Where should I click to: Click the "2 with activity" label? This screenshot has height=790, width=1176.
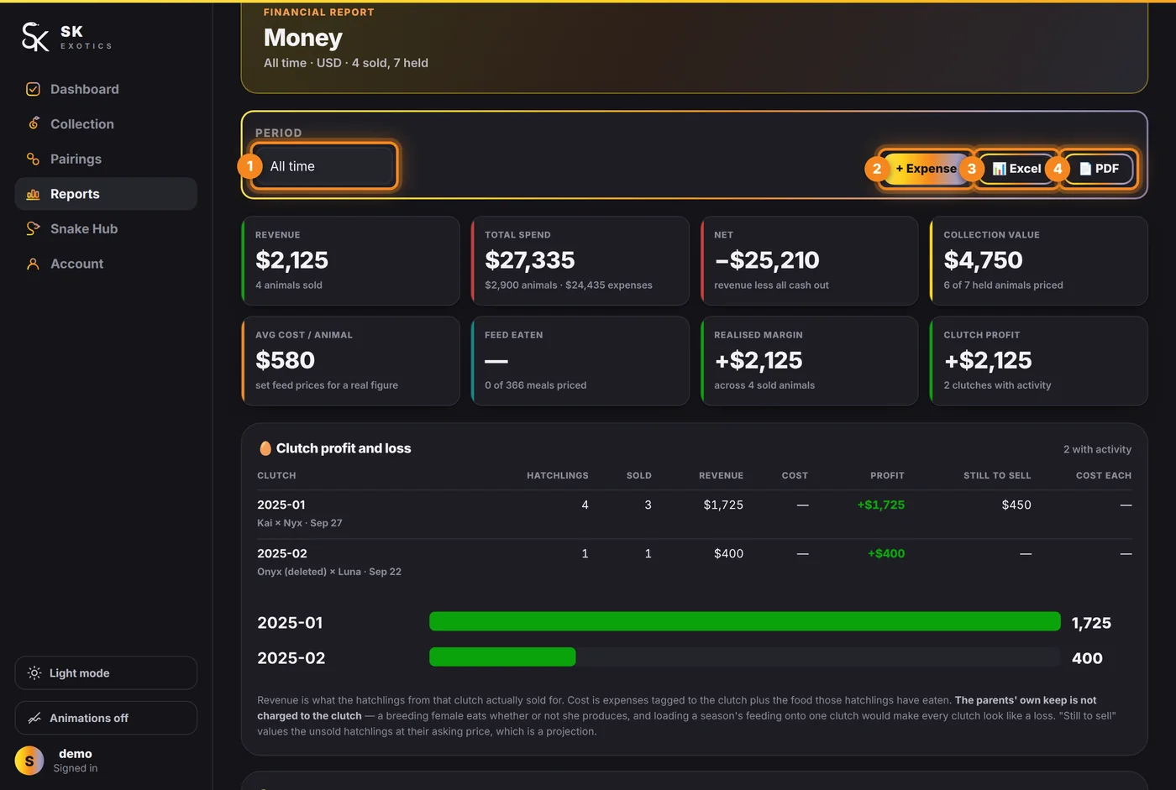(1097, 449)
